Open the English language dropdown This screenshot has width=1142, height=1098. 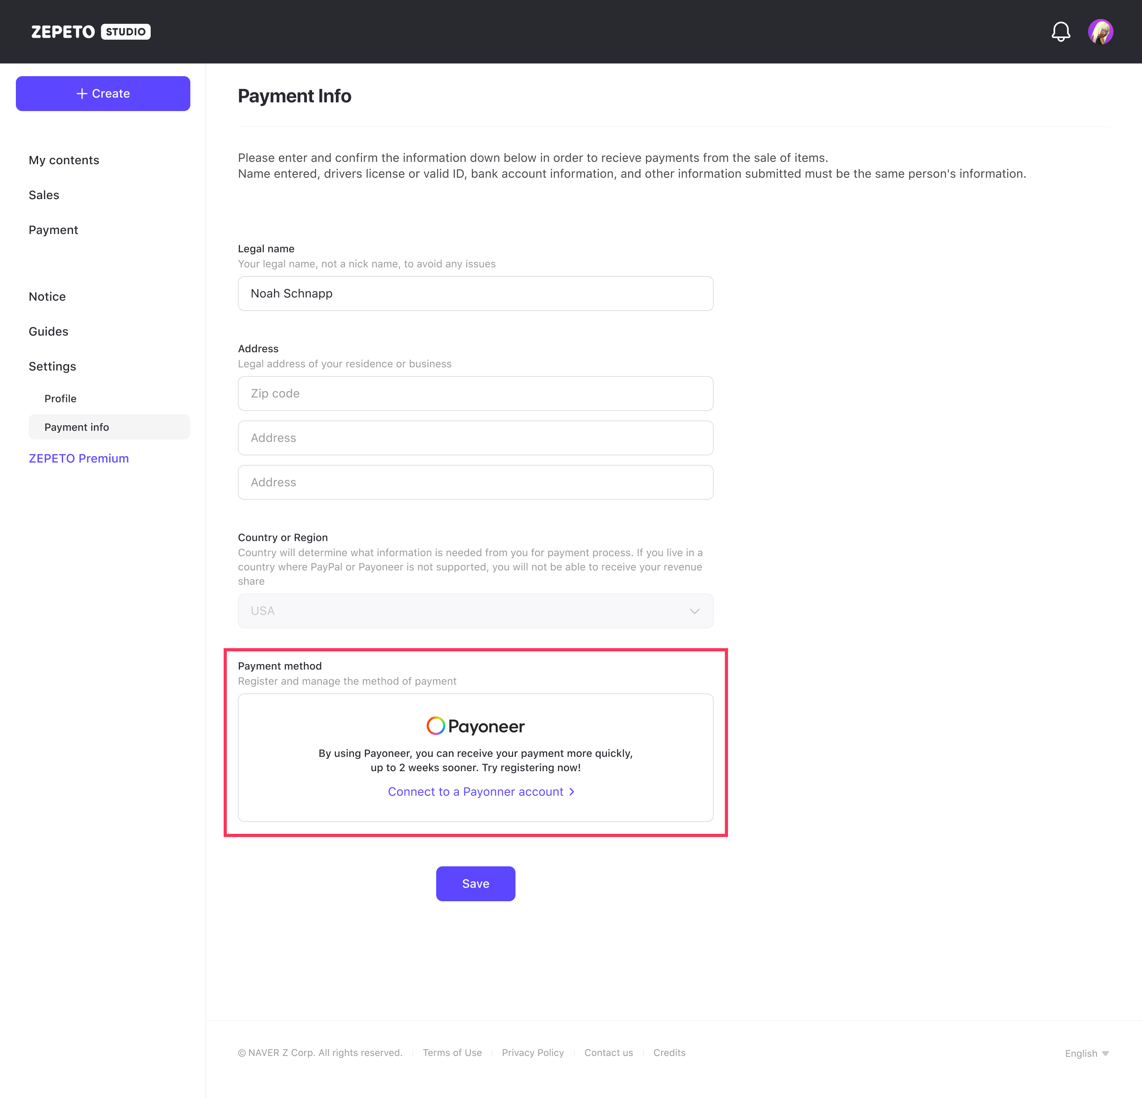1086,1053
